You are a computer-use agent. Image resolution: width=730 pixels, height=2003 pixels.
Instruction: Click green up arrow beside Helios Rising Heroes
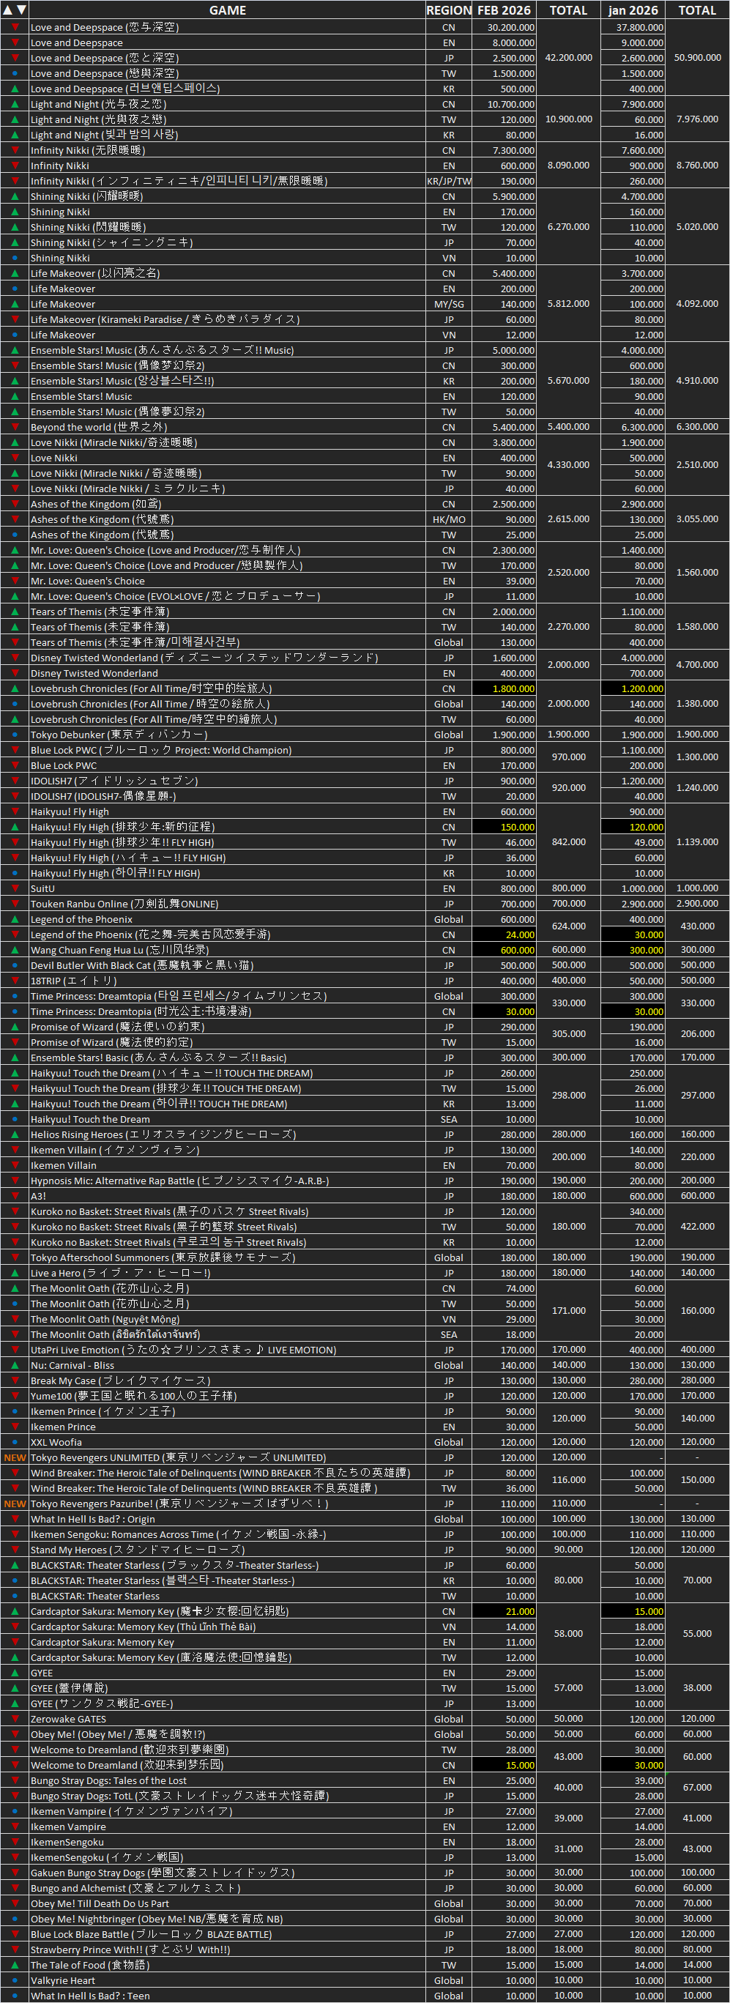tap(15, 1134)
